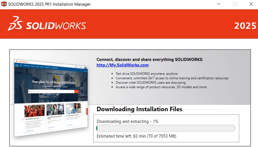Click the red feedback tab in website preview
Viewport: 258px width, 147px height.
tap(87, 111)
